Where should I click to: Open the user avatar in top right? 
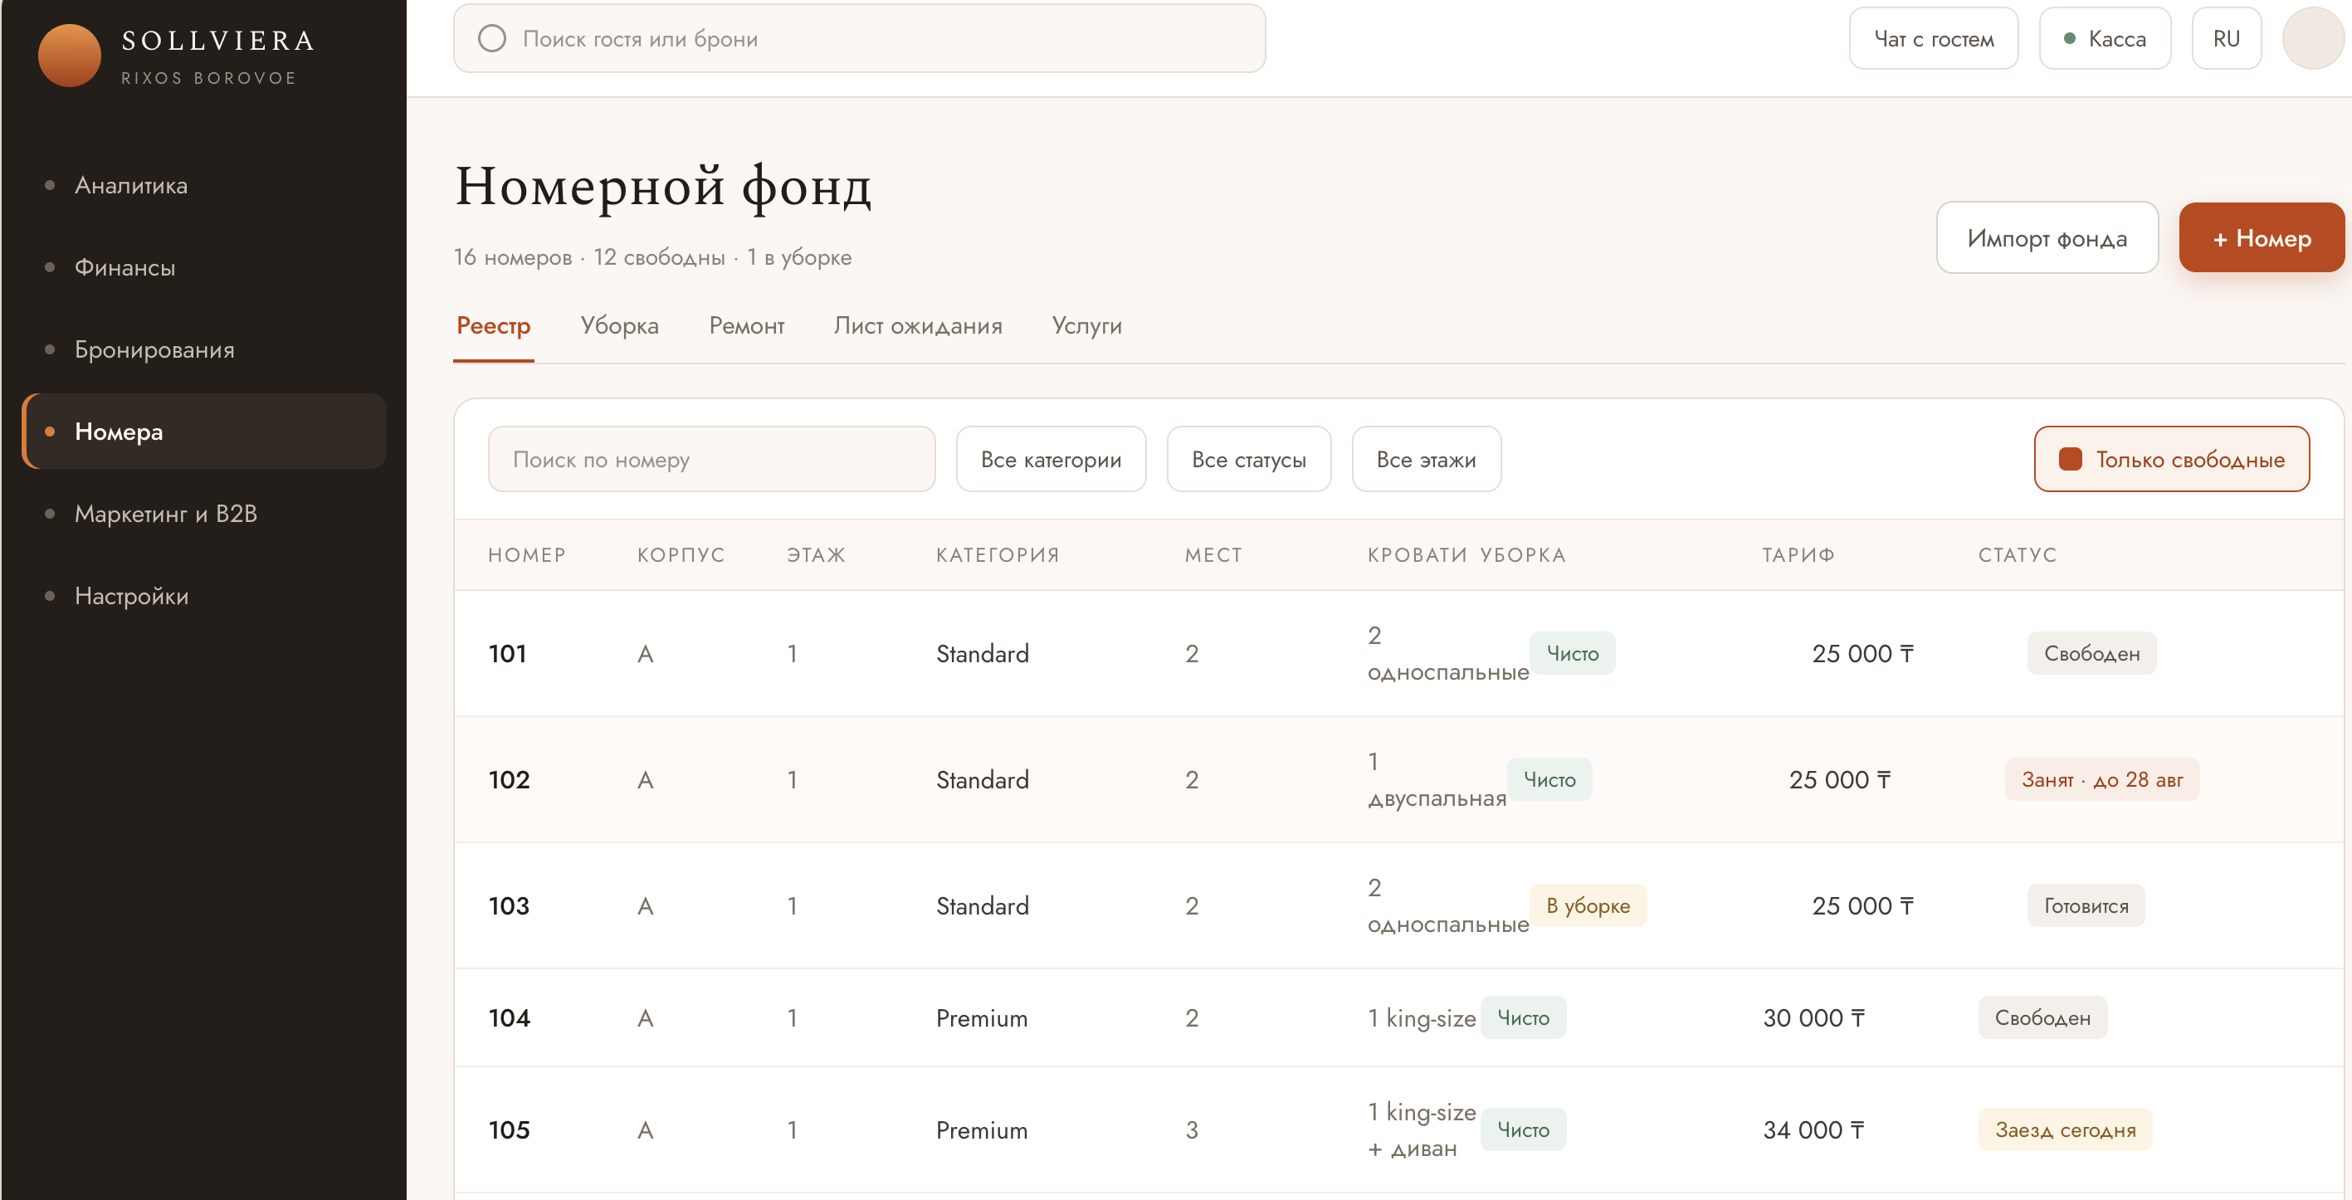coord(2312,38)
